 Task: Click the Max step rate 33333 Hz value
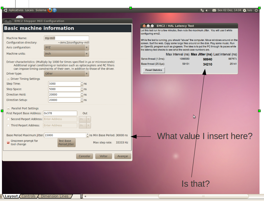(x=122, y=142)
